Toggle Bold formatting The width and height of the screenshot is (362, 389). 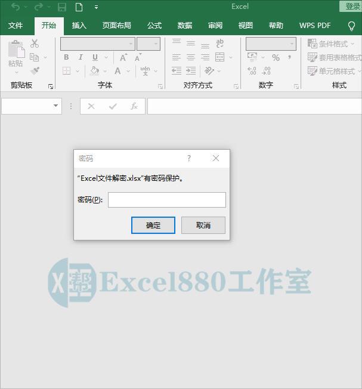point(66,57)
